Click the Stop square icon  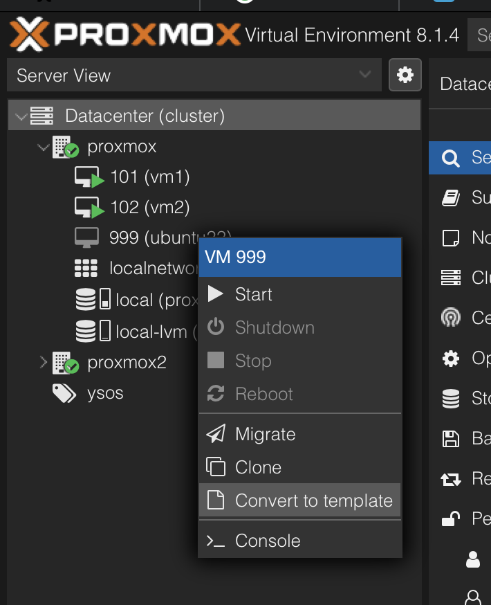pyautogui.click(x=216, y=360)
